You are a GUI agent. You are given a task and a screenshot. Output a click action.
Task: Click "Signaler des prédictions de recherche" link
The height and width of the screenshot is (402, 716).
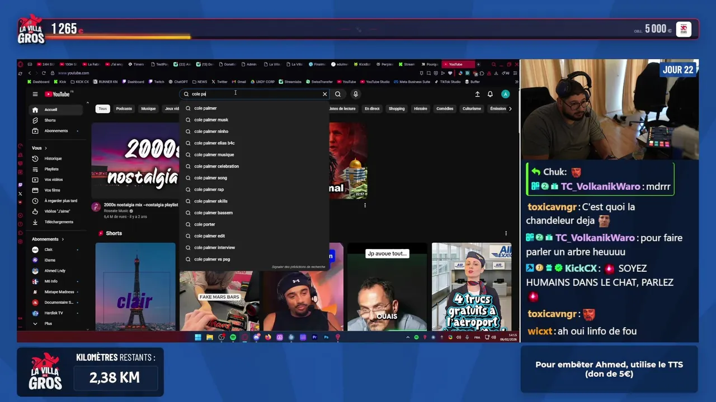[298, 267]
